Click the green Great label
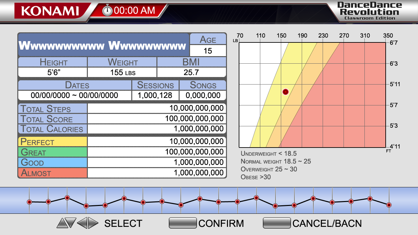This screenshot has width=418, height=235. pyautogui.click(x=53, y=152)
